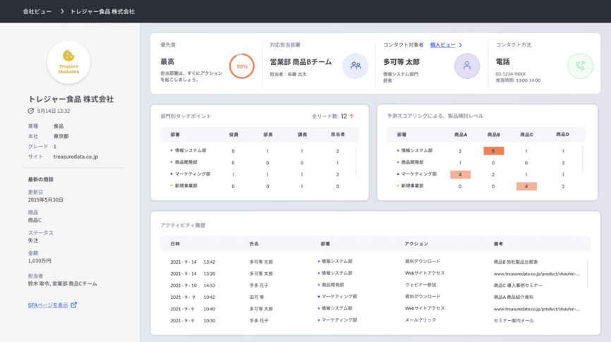Click 商品B 他社製品比較表 note
The width and height of the screenshot is (611, 342).
516,262
